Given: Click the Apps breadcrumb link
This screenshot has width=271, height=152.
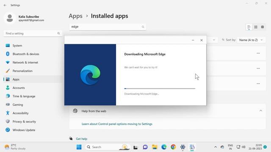Looking at the screenshot, I should click(75, 16).
